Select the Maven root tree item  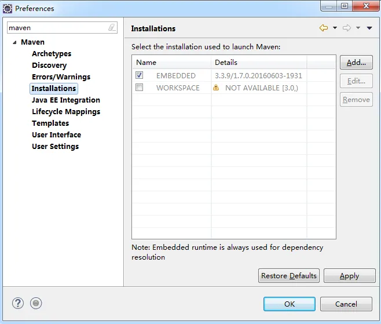coord(32,42)
